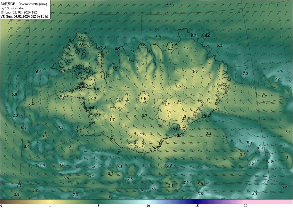Viewport: 293px width, 208px height.
Task: Select the 9.3 map value
Action: click(254, 194)
